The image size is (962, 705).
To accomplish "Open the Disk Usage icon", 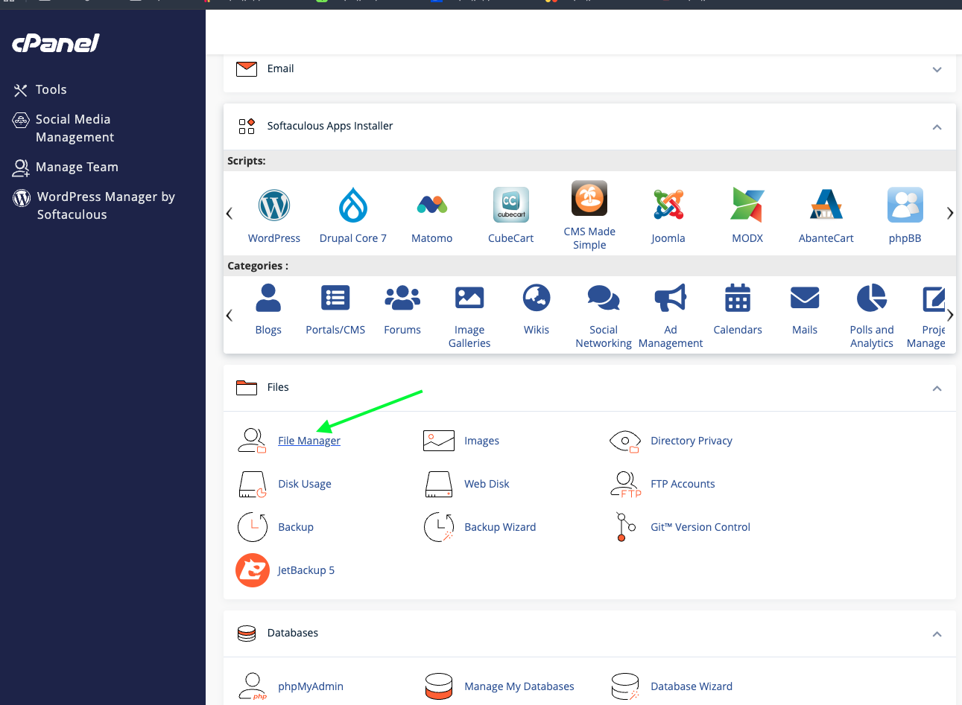I will pos(253,484).
